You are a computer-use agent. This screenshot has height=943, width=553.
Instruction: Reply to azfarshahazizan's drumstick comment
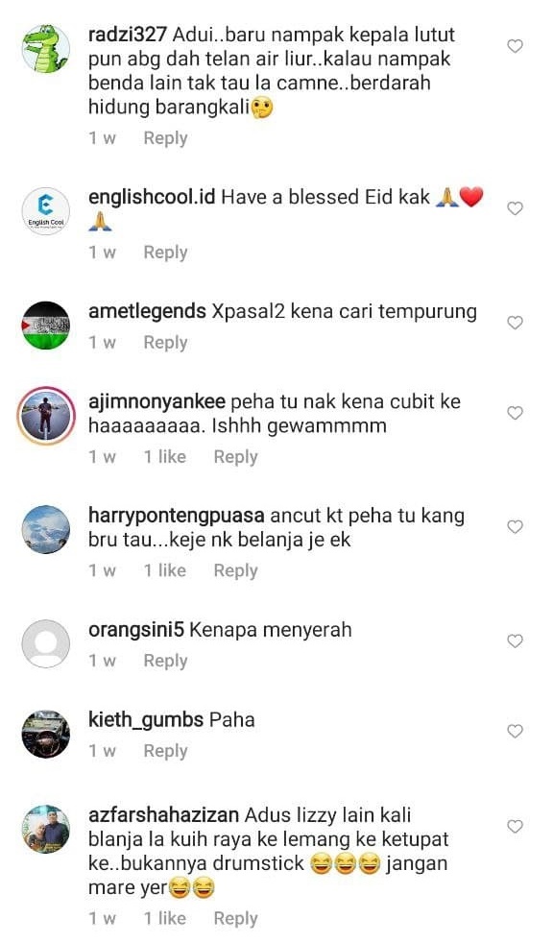[x=235, y=919]
